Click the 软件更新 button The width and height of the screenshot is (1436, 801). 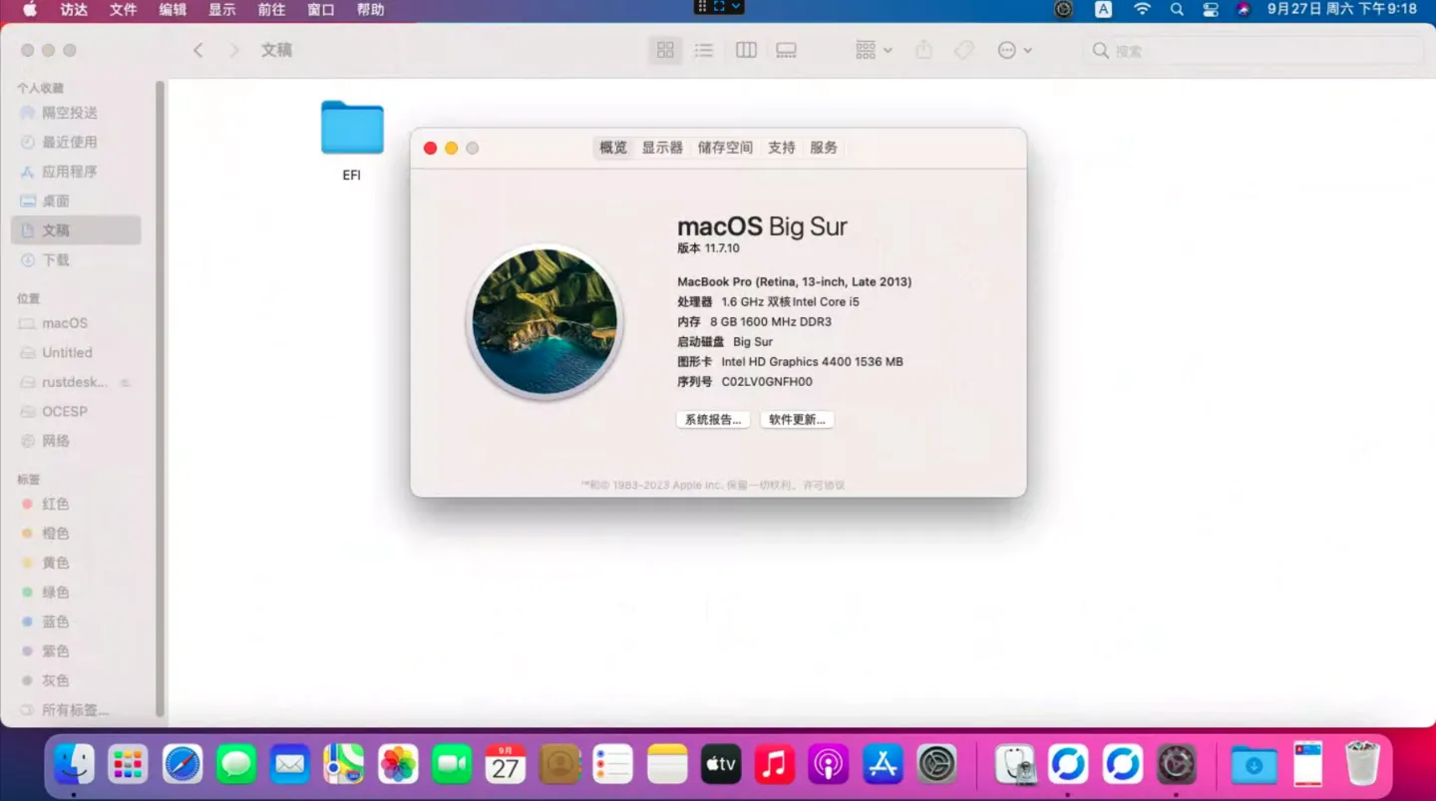pyautogui.click(x=796, y=419)
